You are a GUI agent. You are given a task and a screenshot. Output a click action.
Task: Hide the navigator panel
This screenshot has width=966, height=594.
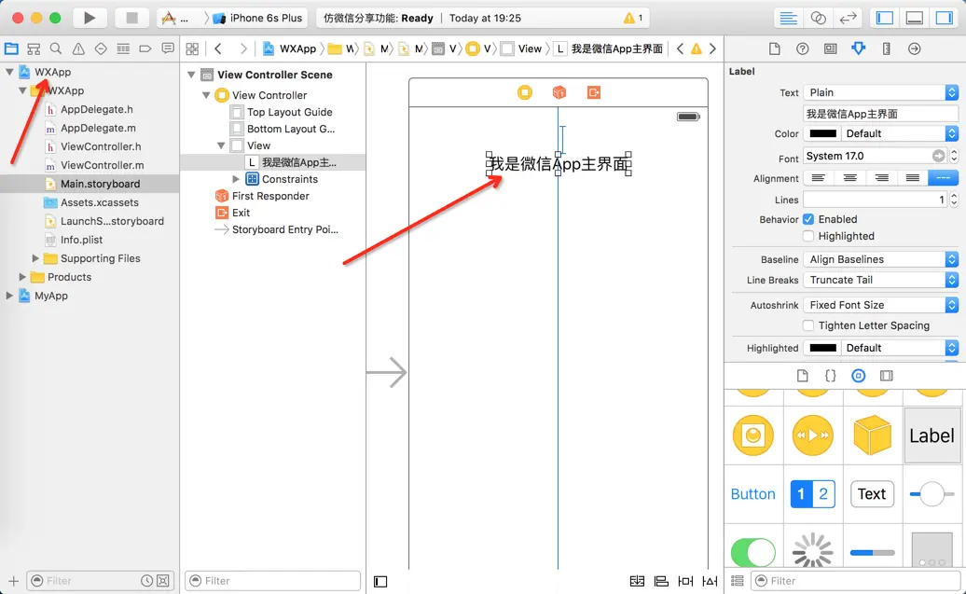[x=885, y=18]
